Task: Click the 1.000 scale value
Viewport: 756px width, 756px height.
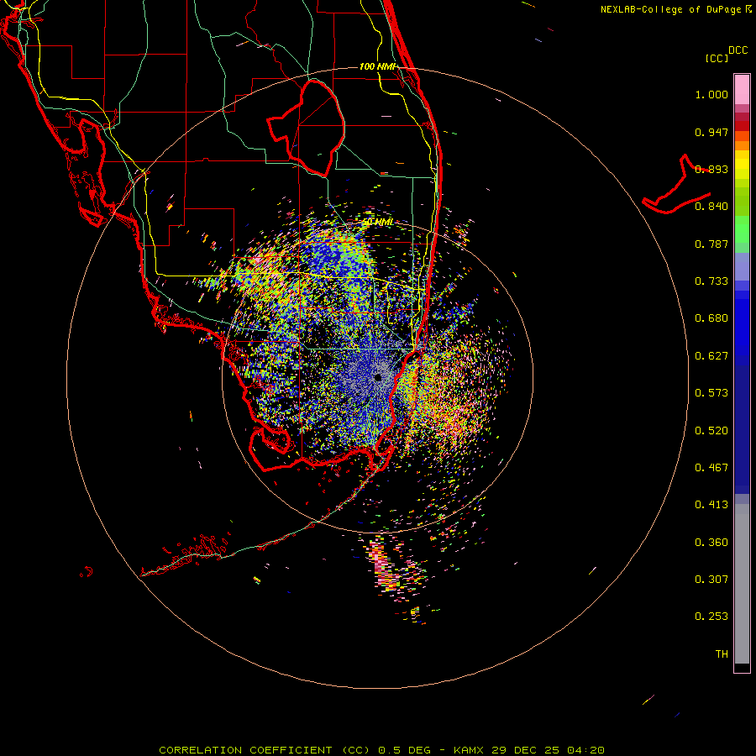Action: click(x=711, y=94)
